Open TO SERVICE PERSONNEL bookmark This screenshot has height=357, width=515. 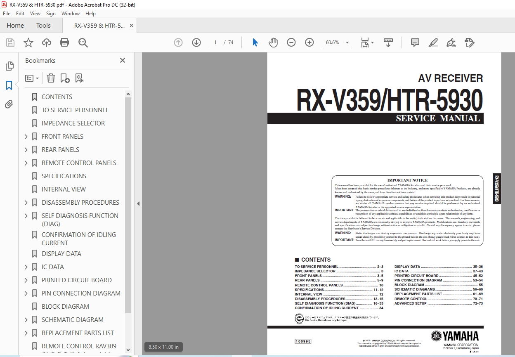[75, 110]
